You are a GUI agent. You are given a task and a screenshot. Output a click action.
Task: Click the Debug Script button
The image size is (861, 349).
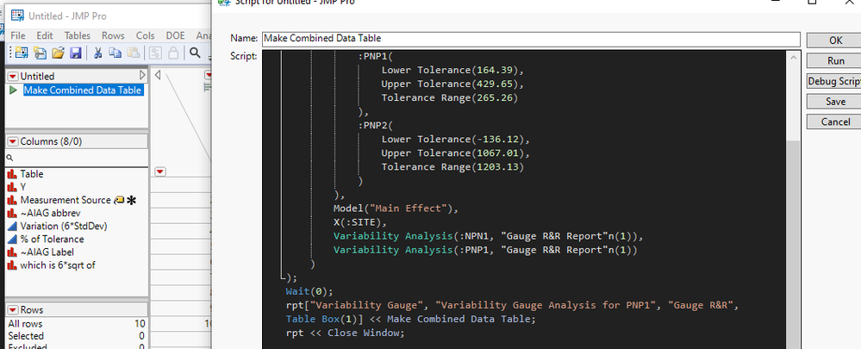click(x=835, y=81)
